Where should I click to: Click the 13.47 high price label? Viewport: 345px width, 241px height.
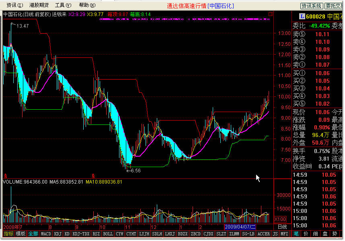point(23,26)
